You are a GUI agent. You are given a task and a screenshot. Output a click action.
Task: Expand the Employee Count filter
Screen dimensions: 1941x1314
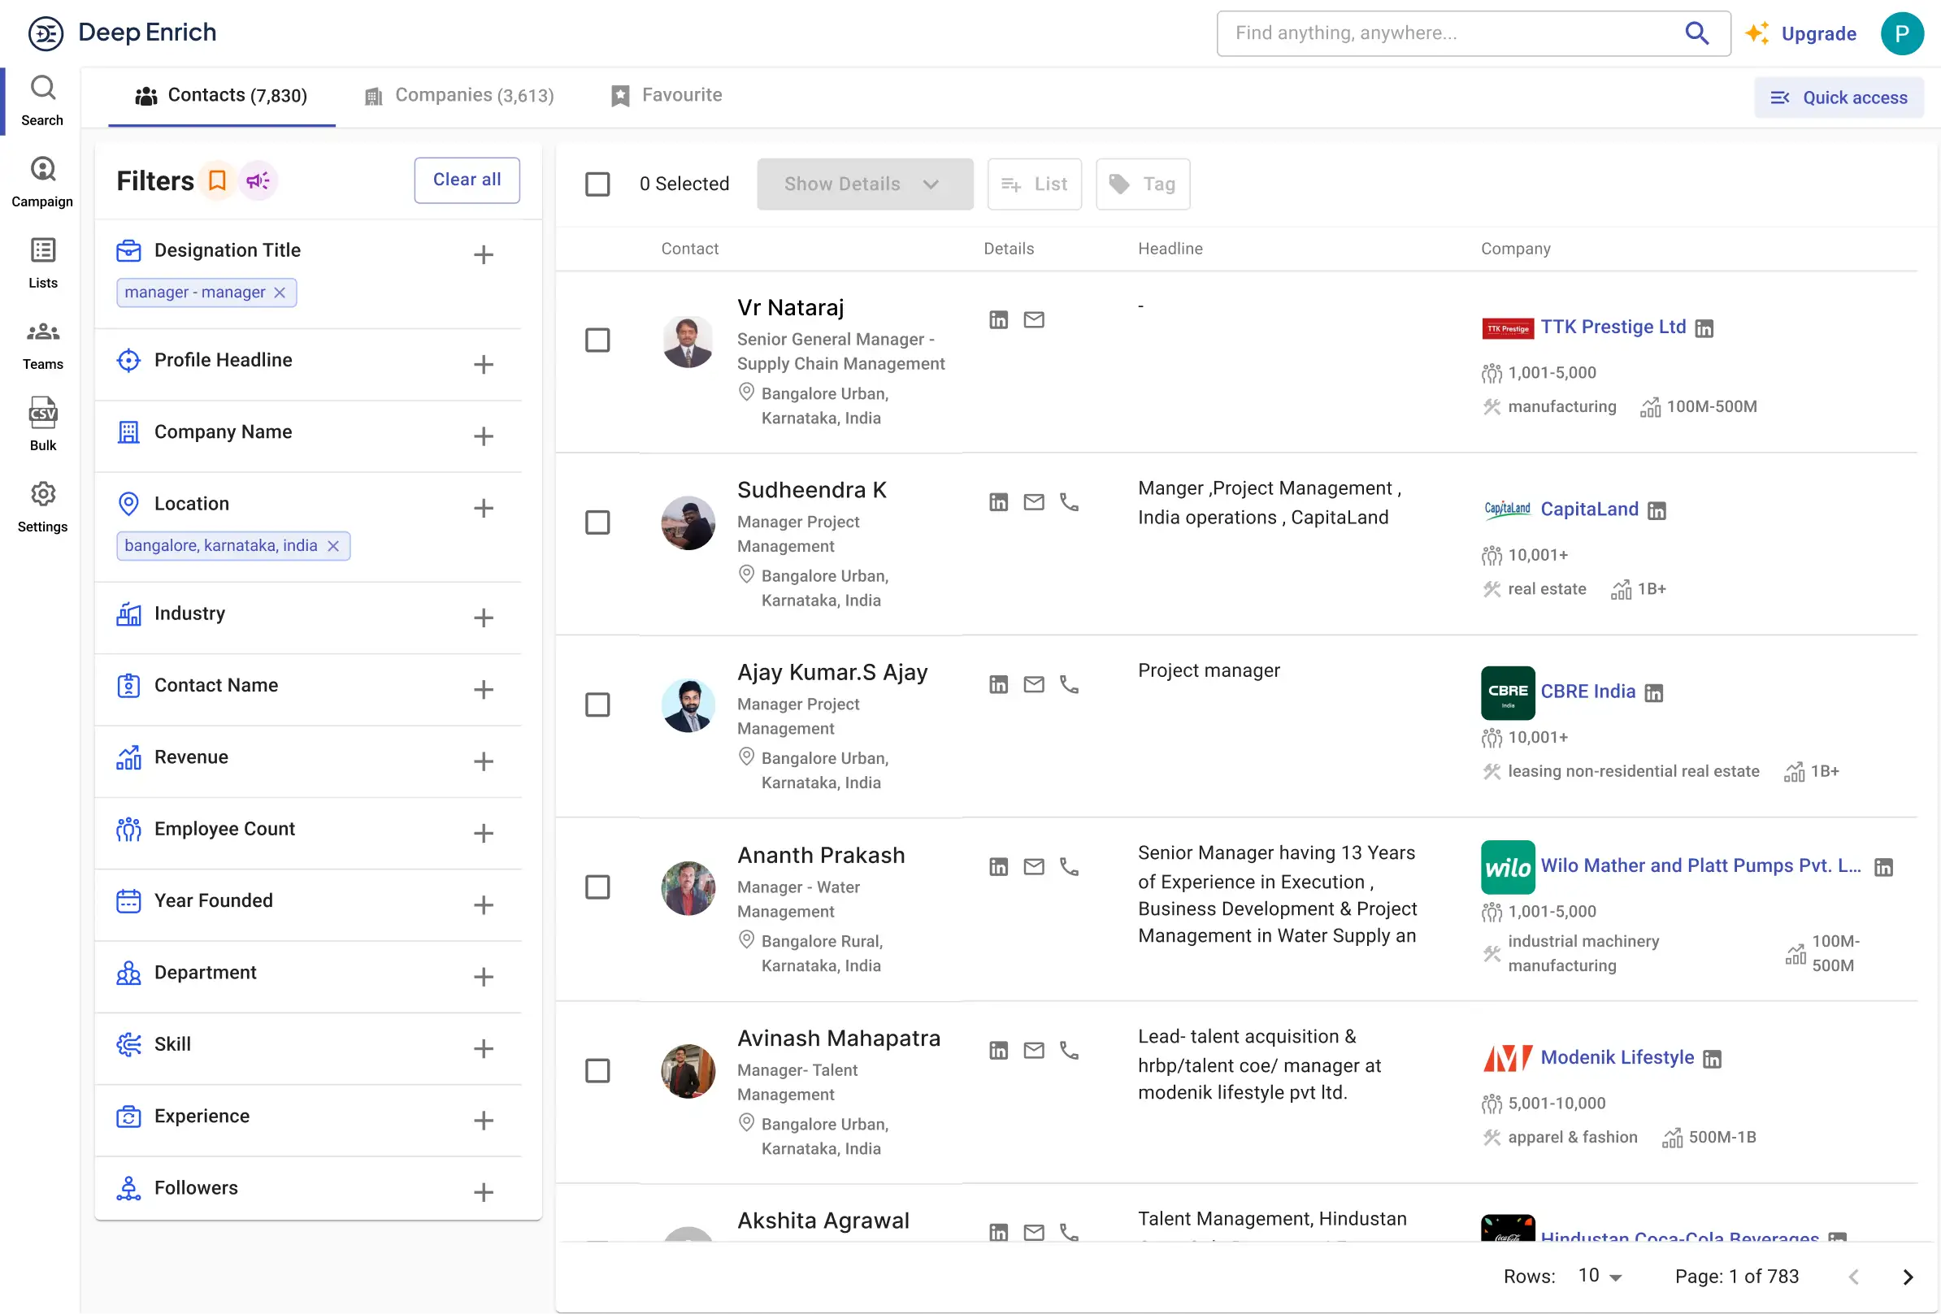(x=484, y=833)
